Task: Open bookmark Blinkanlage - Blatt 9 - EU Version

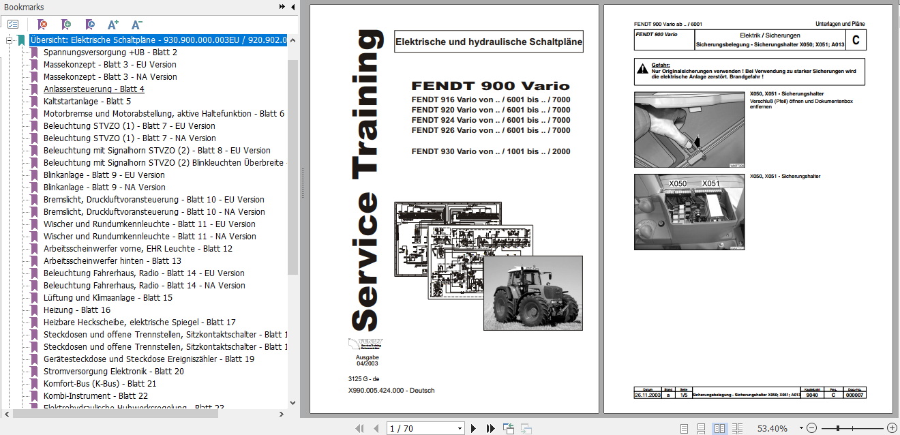Action: click(104, 175)
